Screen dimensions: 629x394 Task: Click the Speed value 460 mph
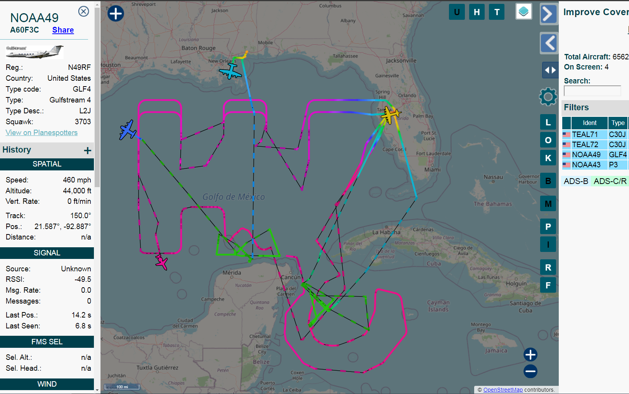(77, 180)
